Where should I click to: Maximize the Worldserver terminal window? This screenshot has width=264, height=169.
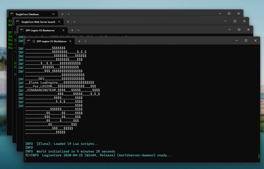tap(246, 40)
